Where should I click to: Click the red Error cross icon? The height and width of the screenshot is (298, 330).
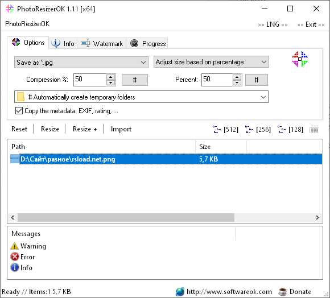(x=15, y=257)
